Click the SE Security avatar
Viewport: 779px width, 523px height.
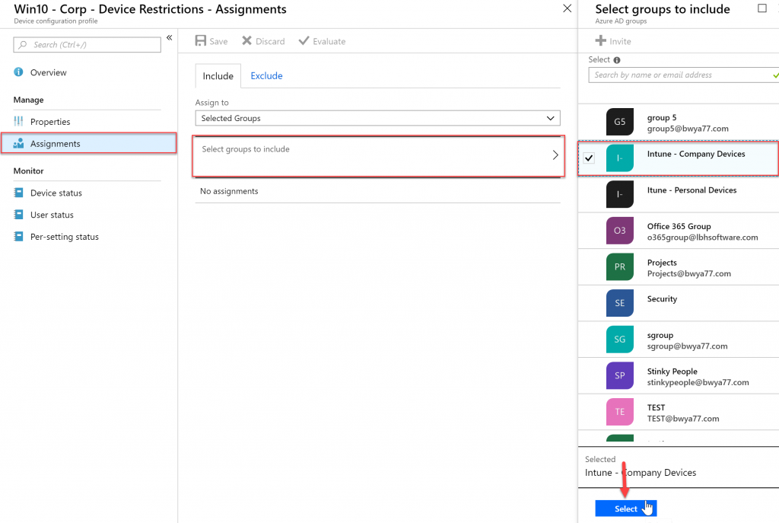click(619, 303)
